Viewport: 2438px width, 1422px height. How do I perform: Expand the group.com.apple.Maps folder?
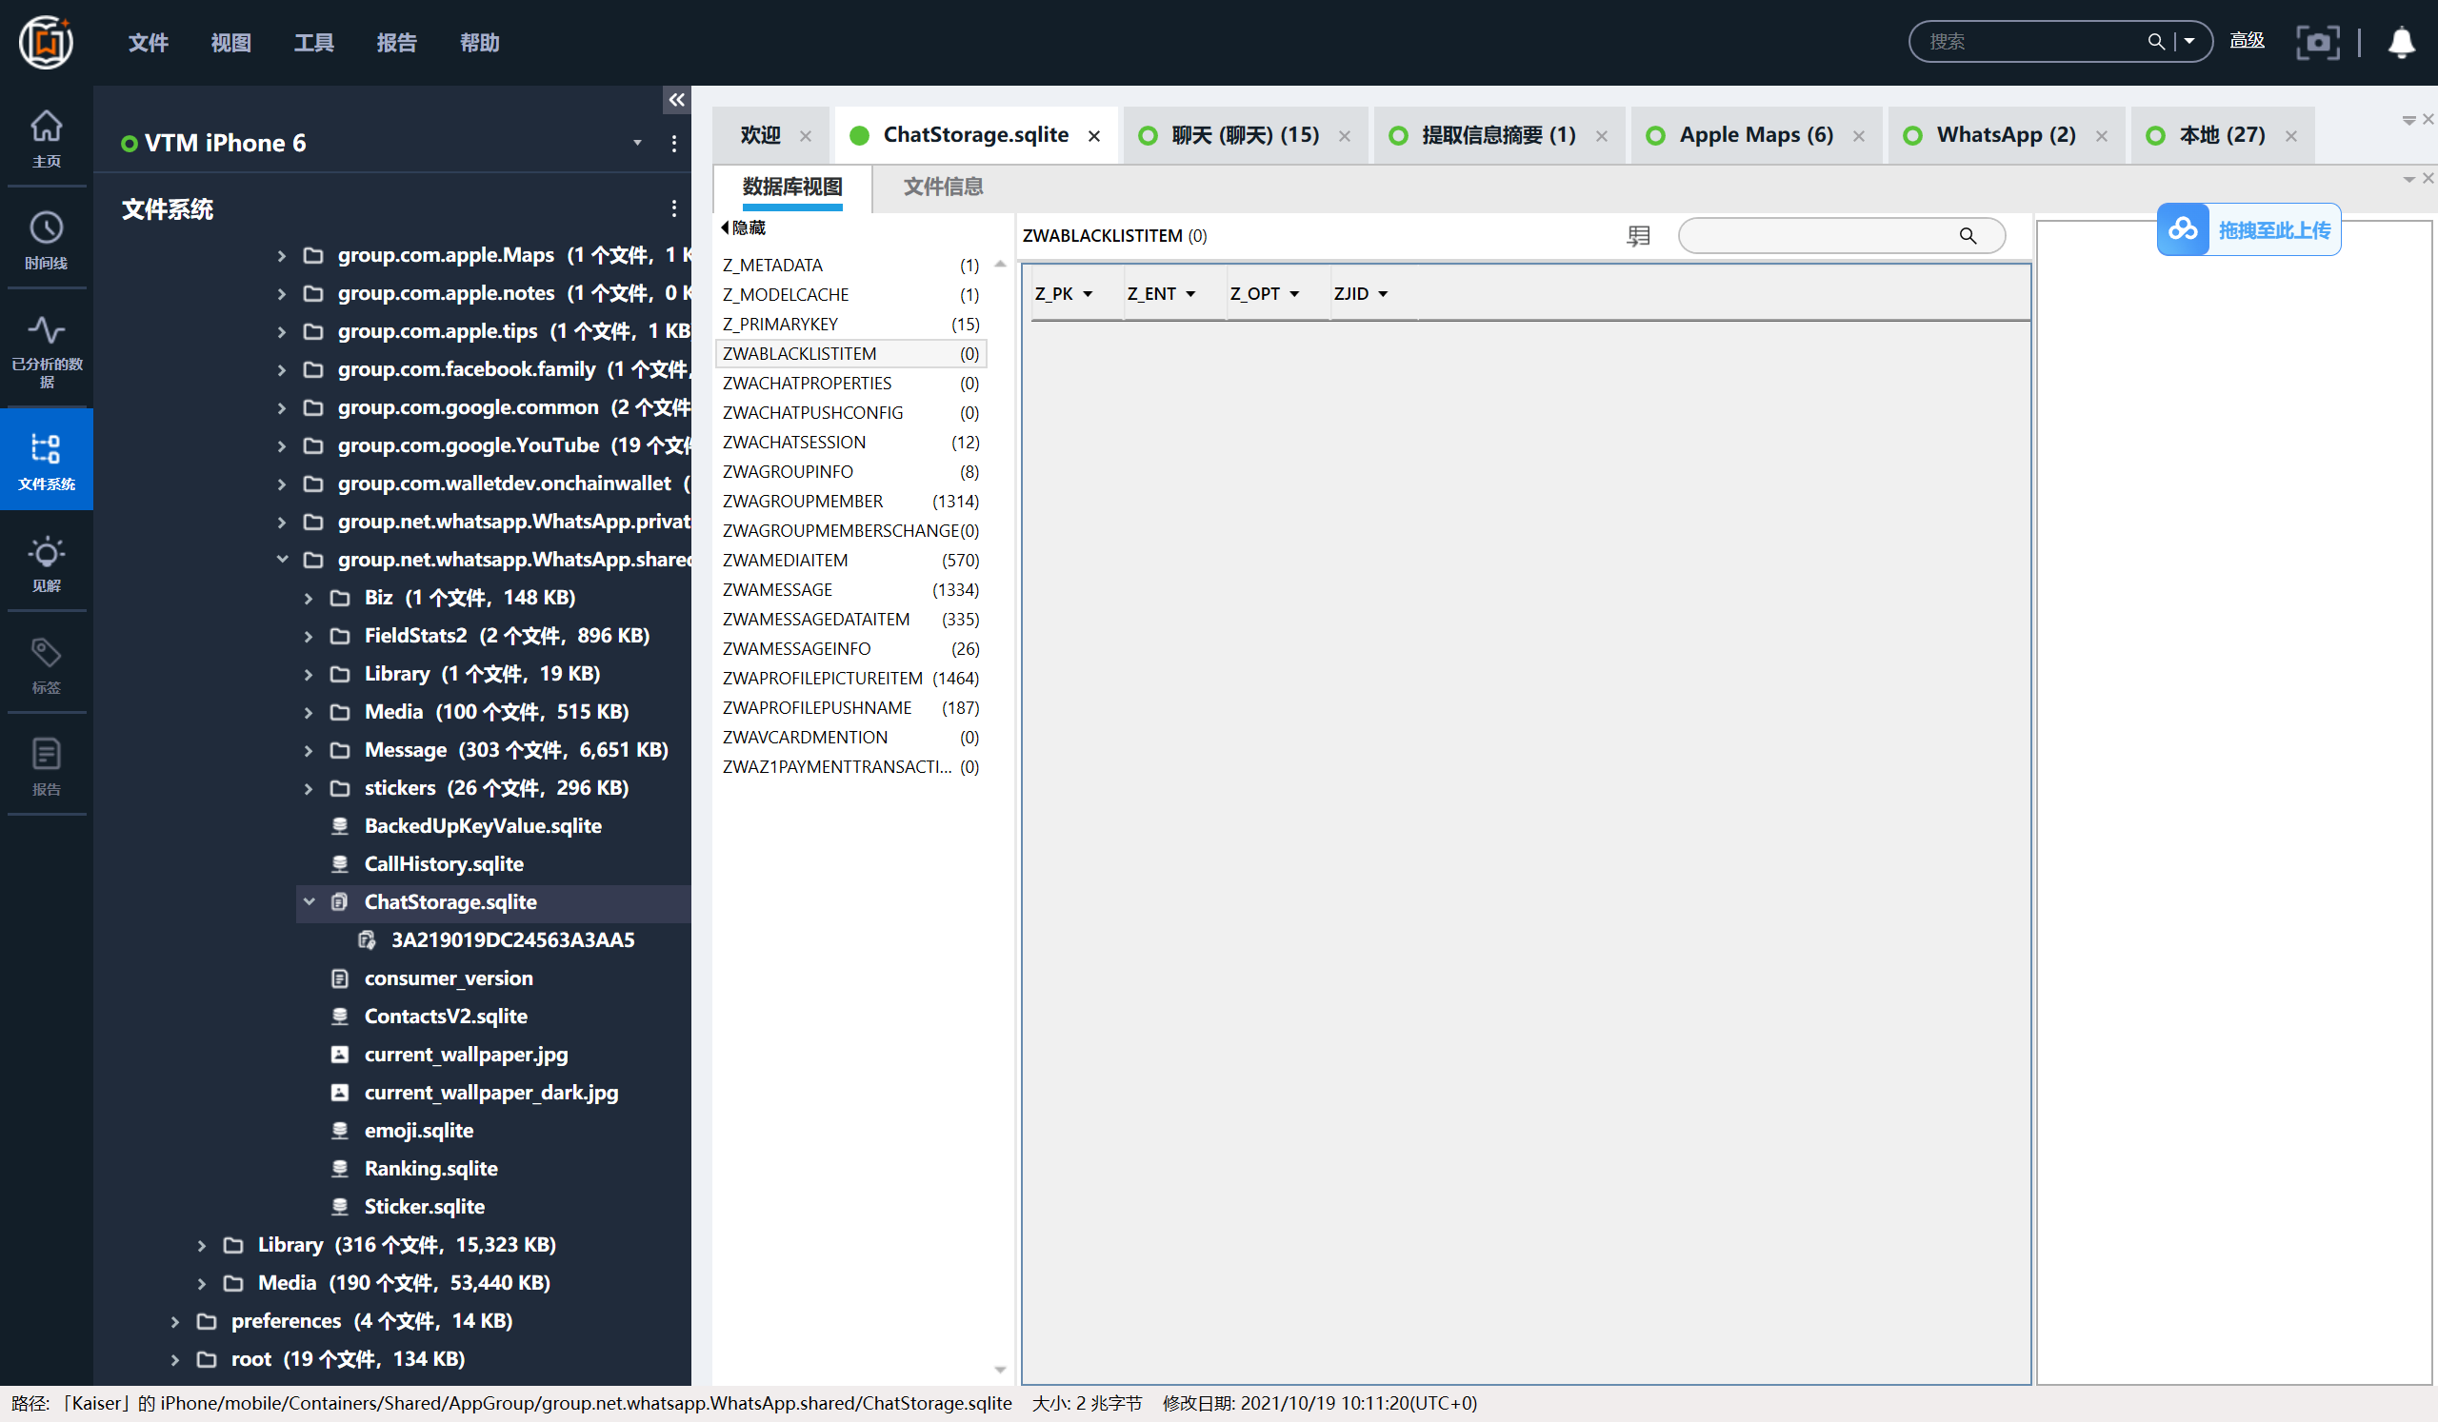coord(282,256)
